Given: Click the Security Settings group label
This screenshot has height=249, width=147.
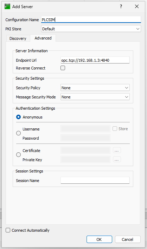Looking at the screenshot, I should tap(30, 78).
